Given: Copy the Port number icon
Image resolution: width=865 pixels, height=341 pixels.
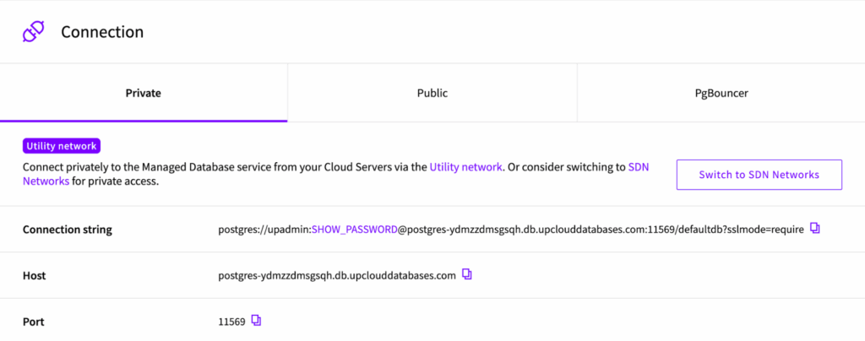Looking at the screenshot, I should click(256, 320).
